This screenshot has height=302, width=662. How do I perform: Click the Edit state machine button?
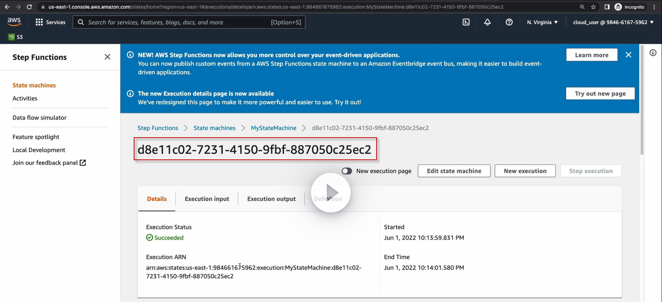pos(454,171)
